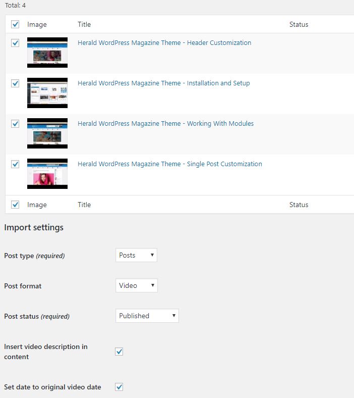
Task: Disable Set date to original video date
Action: pyautogui.click(x=119, y=387)
